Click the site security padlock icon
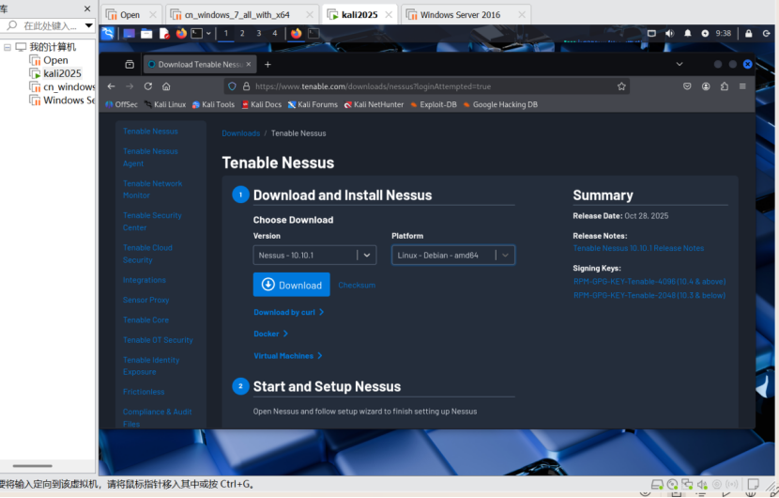The width and height of the screenshot is (779, 498). coord(246,86)
